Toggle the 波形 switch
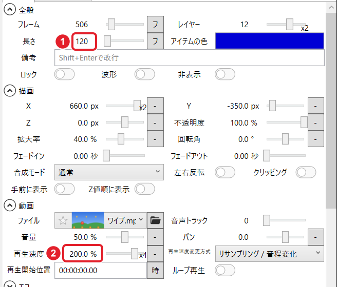This screenshot has width=337, height=287. tap(145, 74)
